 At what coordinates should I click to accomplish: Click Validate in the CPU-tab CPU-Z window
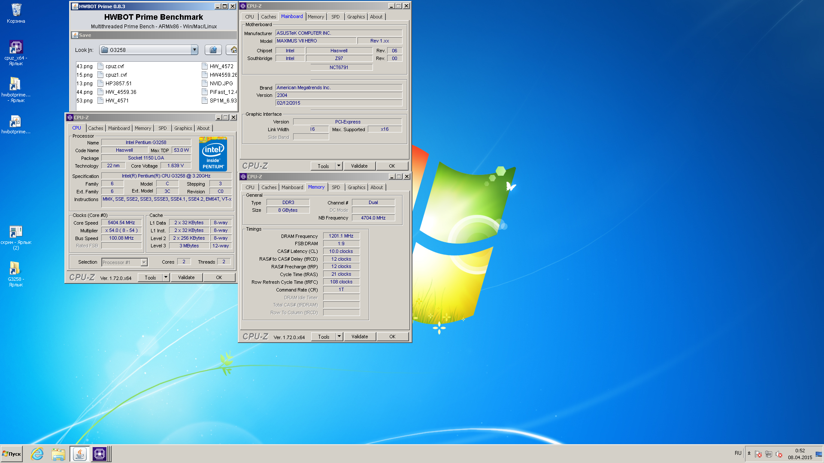(x=186, y=277)
